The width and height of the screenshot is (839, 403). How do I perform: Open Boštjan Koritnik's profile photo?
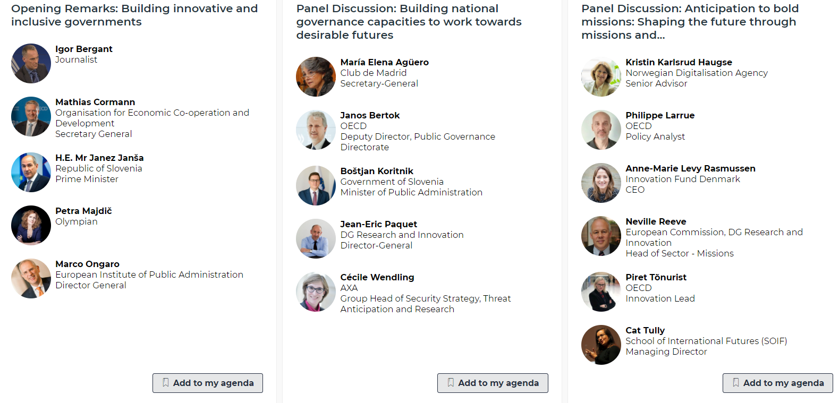coord(316,186)
